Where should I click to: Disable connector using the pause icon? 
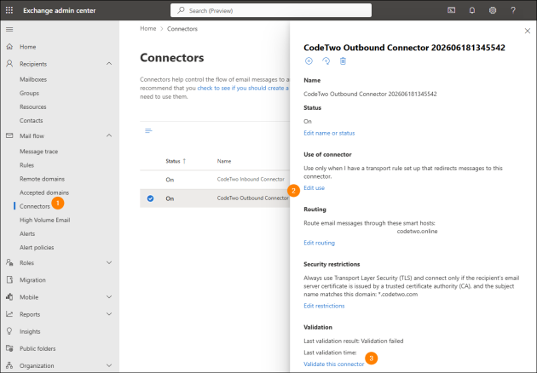tap(309, 61)
